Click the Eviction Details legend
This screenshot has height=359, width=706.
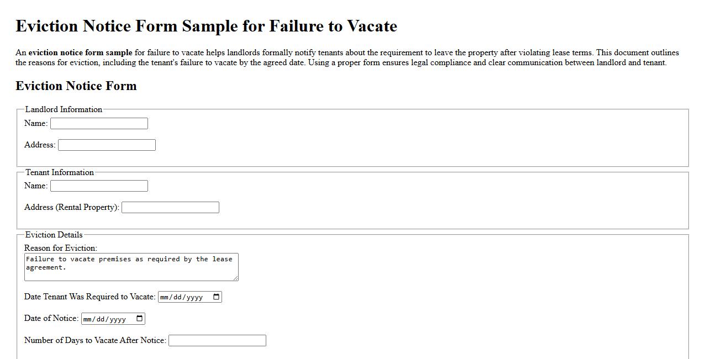(53, 235)
